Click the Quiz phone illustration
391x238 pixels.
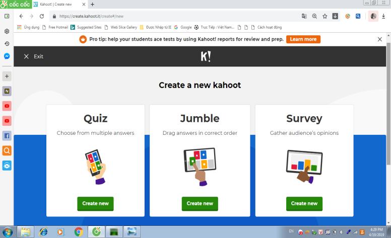[96, 167]
